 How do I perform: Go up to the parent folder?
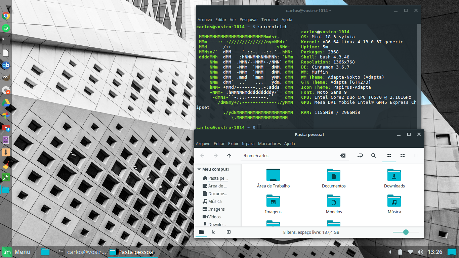[x=229, y=156]
